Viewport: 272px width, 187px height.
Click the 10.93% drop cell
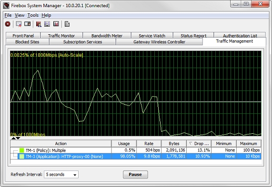click(x=199, y=157)
